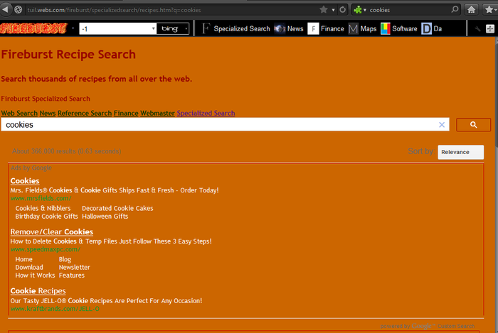498x333 pixels.
Task: Open Decorated Cookie Cakes sitelink
Action: tap(117, 208)
